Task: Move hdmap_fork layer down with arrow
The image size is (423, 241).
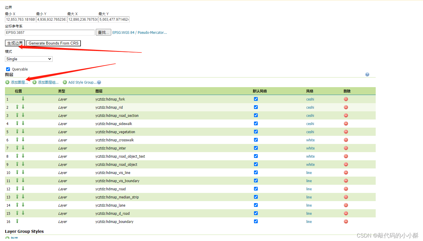Action: (23, 99)
